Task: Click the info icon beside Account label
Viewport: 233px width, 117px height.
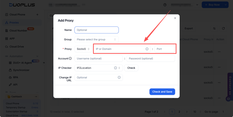Action: coord(70,58)
